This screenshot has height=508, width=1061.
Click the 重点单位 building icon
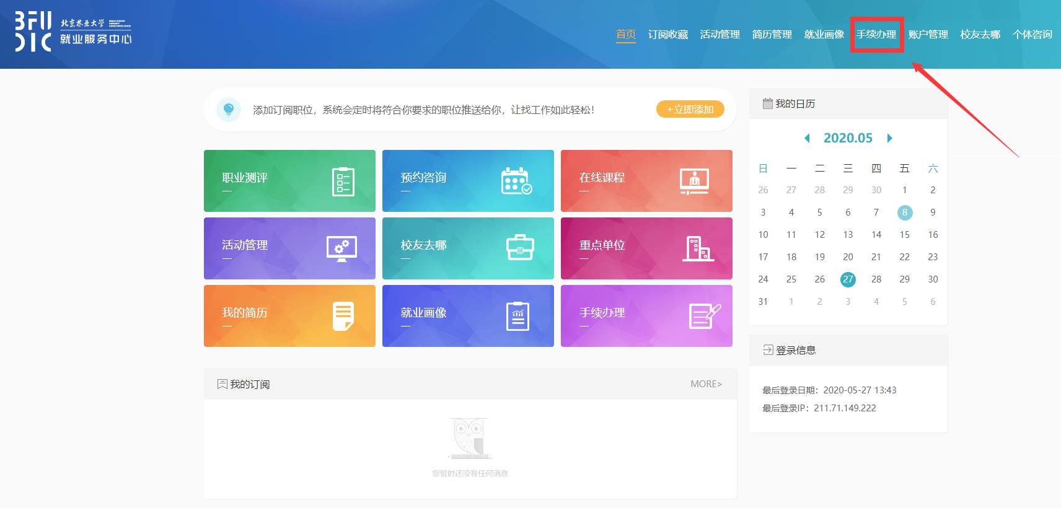coord(698,248)
